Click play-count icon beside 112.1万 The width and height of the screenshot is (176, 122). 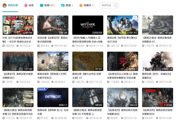[4, 118]
